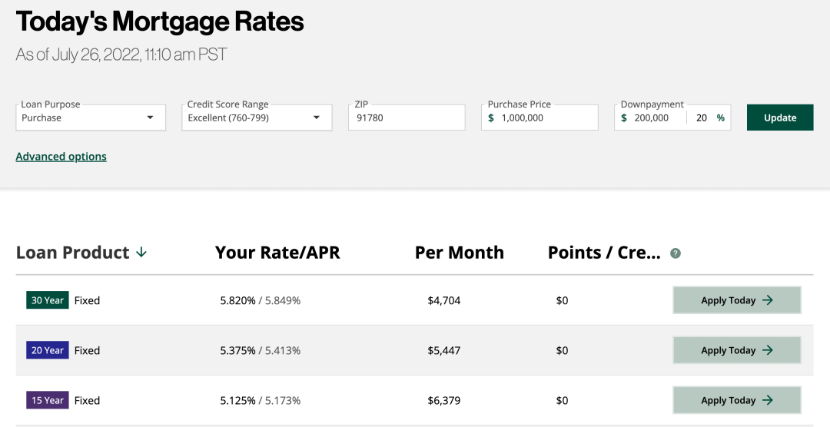Open the Loan Purpose dropdown
The height and width of the screenshot is (427, 830).
[x=91, y=118]
